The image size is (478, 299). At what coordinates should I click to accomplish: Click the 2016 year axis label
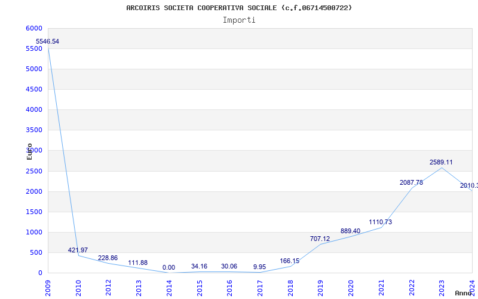[x=230, y=288]
